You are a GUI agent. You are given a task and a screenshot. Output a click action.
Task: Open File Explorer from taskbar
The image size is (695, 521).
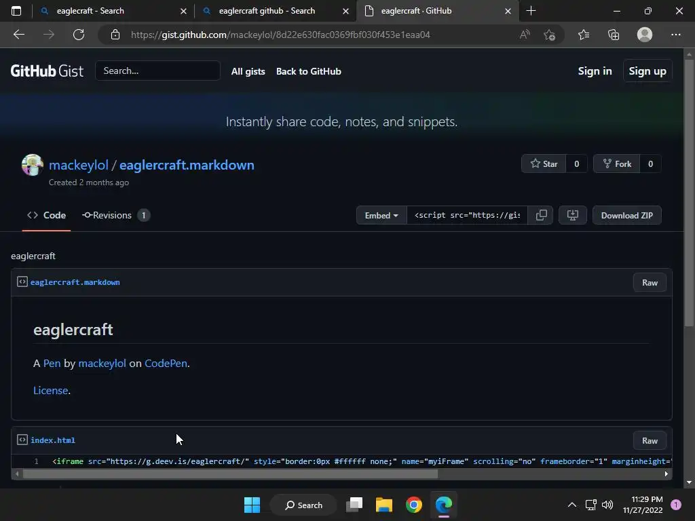(384, 505)
